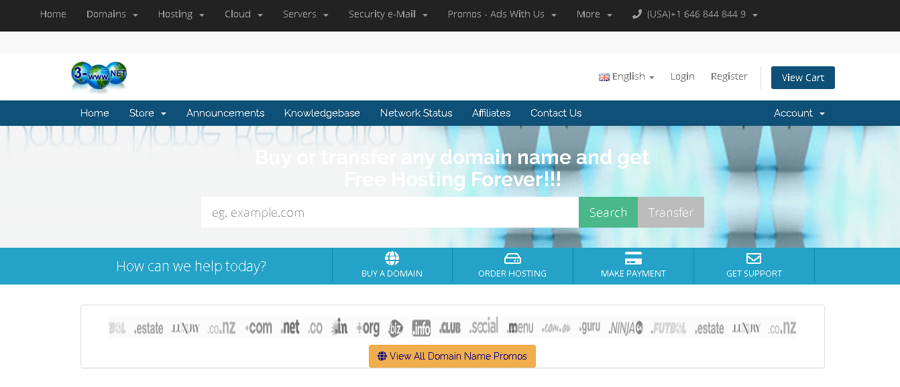
Task: Click the .futbol domain logo
Action: click(x=669, y=329)
